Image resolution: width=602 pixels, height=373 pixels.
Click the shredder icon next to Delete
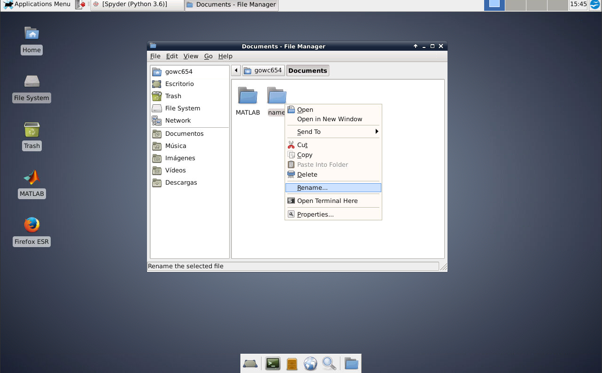(291, 174)
